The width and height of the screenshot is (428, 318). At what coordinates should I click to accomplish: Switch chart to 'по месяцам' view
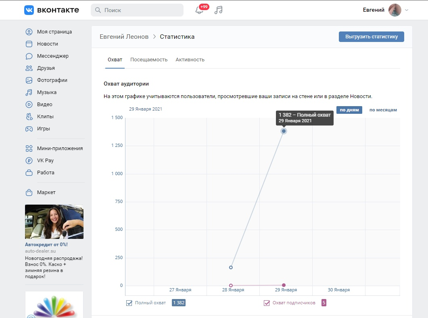pos(383,110)
